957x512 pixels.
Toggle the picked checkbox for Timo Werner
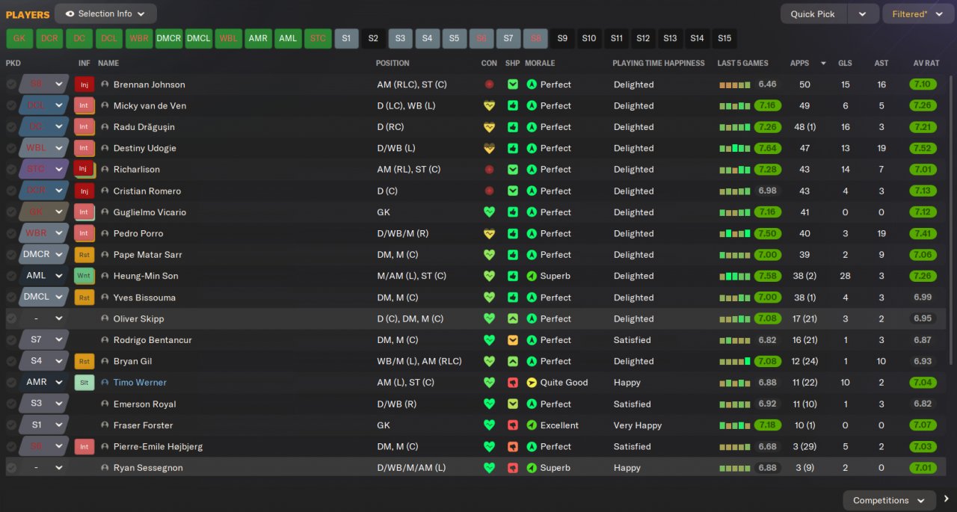pos(11,383)
